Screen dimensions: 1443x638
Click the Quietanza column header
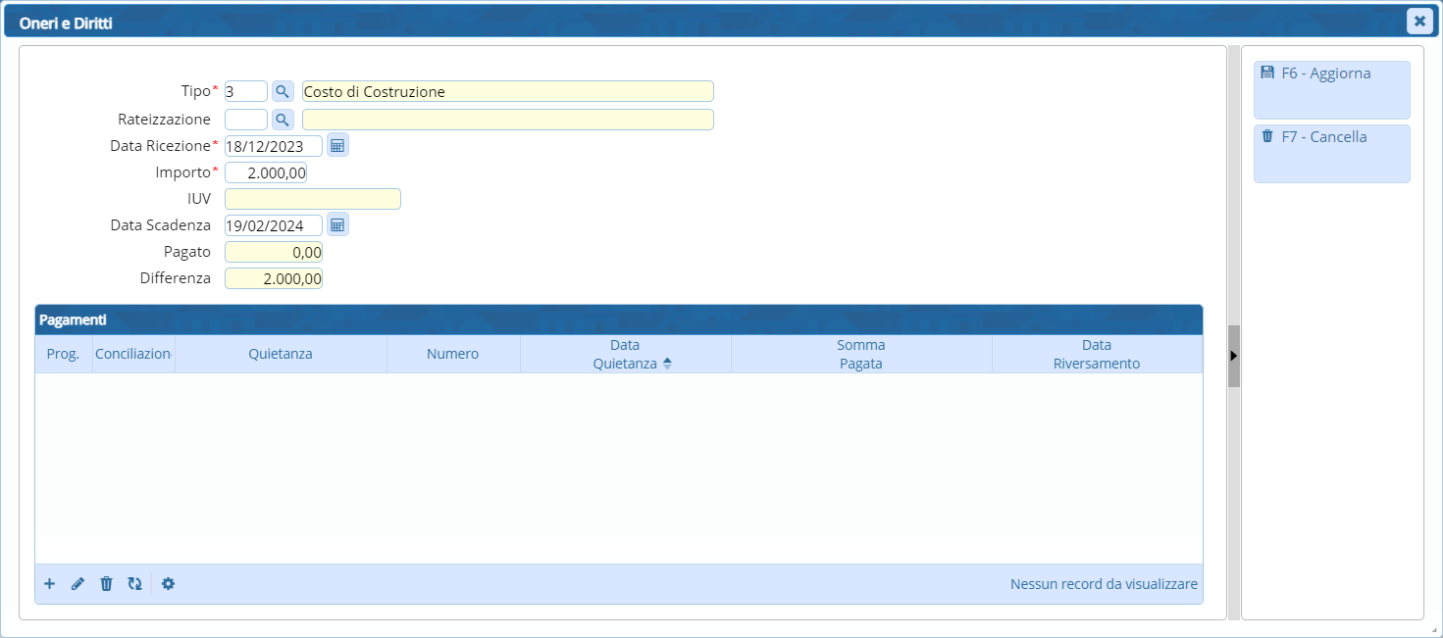pyautogui.click(x=281, y=354)
